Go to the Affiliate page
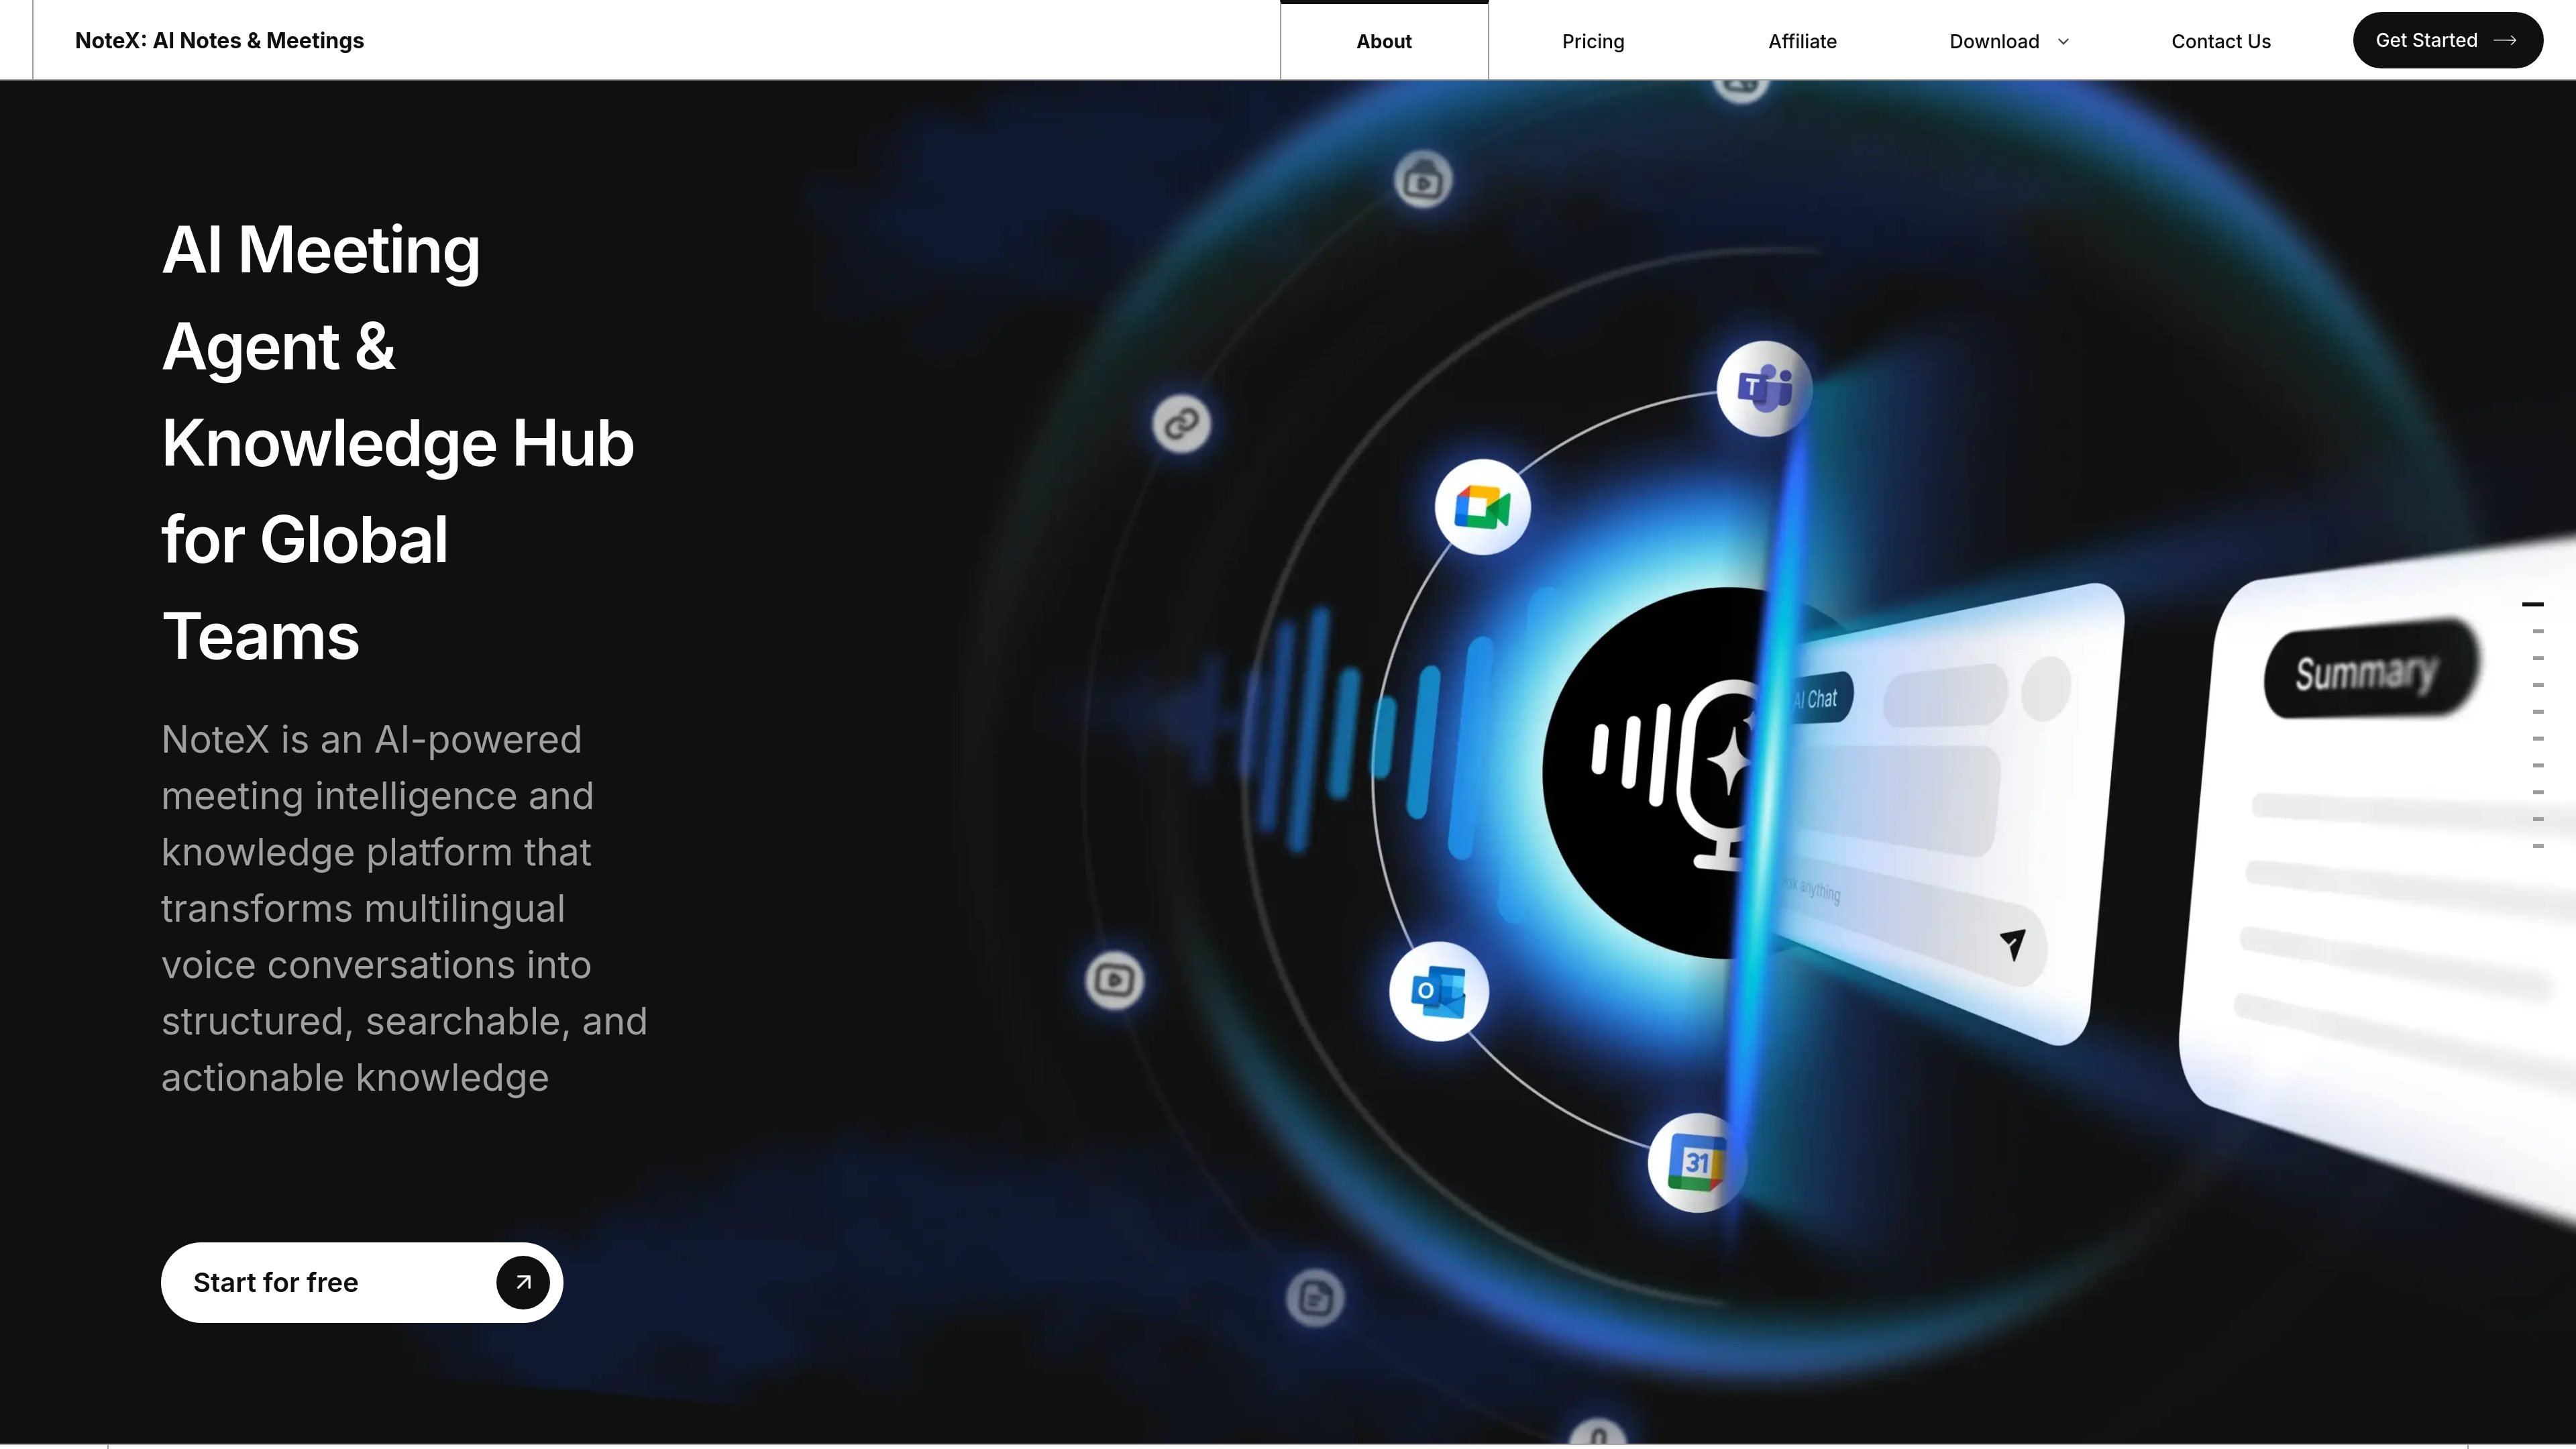Image resolution: width=2576 pixels, height=1449 pixels. tap(1802, 41)
